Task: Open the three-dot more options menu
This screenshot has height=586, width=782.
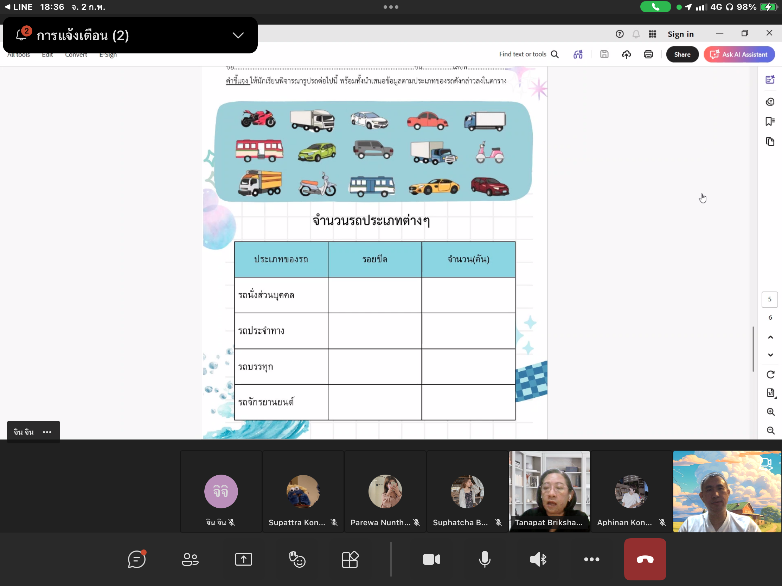Action: 591,559
